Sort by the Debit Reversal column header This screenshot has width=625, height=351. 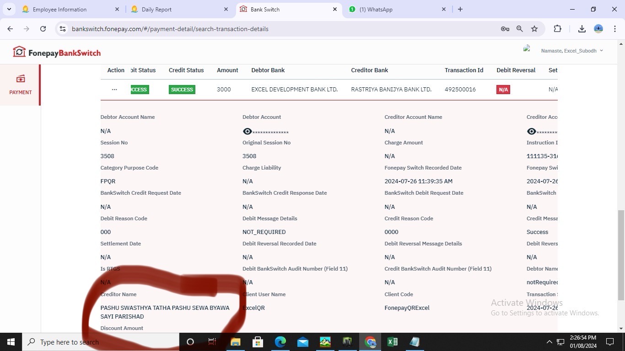516,70
